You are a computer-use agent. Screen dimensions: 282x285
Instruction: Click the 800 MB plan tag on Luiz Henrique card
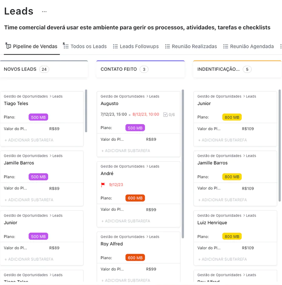(x=232, y=236)
